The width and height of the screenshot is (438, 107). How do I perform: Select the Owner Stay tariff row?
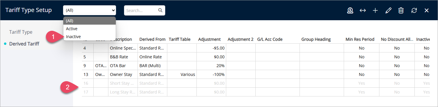click(256, 74)
